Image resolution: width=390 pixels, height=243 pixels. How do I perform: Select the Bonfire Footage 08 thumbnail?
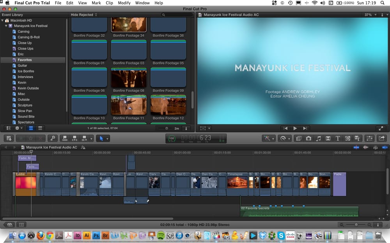click(x=129, y=77)
